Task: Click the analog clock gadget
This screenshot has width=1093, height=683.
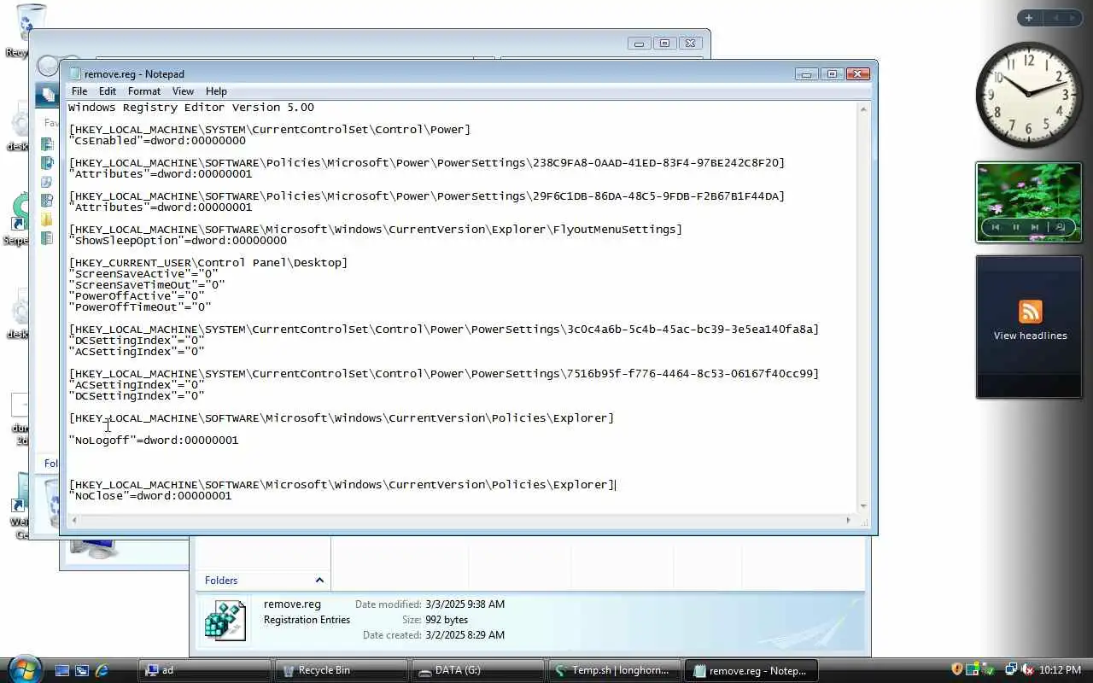Action: pos(1028,95)
